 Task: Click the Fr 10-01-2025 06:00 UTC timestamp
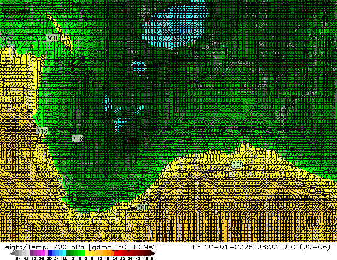click(245, 247)
